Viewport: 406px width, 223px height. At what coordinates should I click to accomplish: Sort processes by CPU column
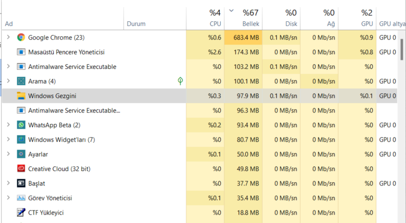click(x=215, y=24)
